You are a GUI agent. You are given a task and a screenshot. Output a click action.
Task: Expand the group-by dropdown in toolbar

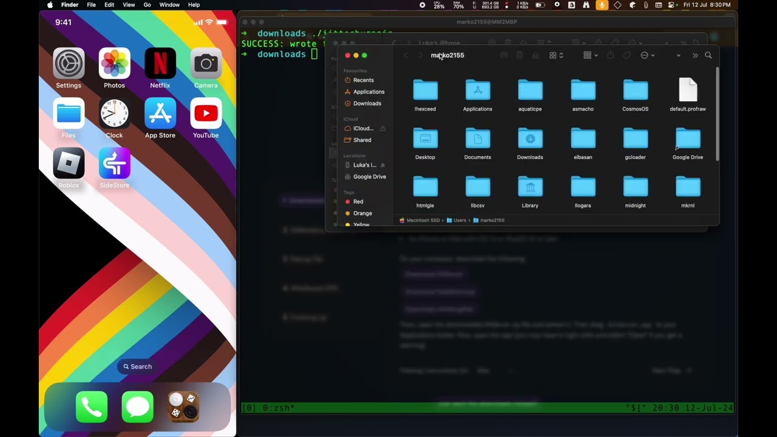(x=591, y=55)
